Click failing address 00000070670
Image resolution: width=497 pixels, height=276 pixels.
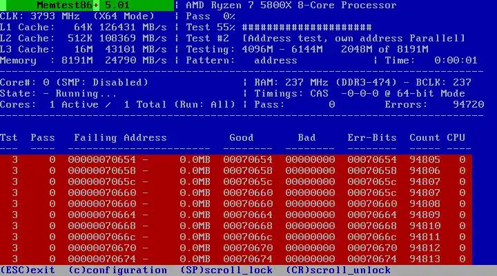(x=101, y=248)
